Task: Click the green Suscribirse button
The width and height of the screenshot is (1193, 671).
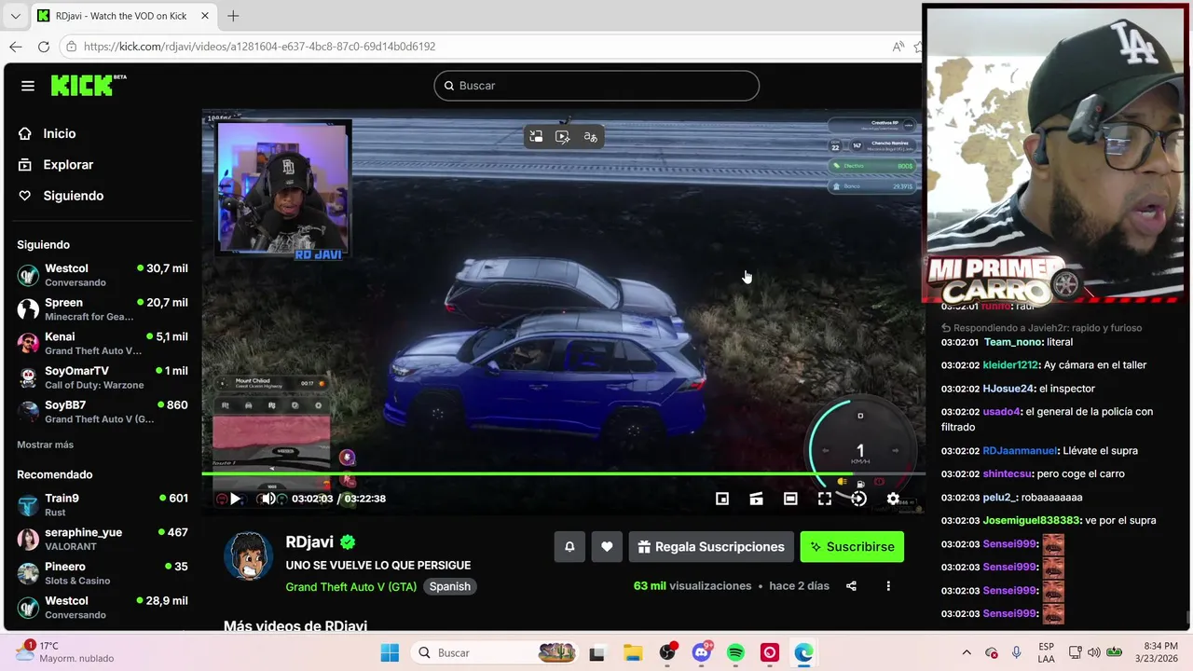Action: coord(852,547)
